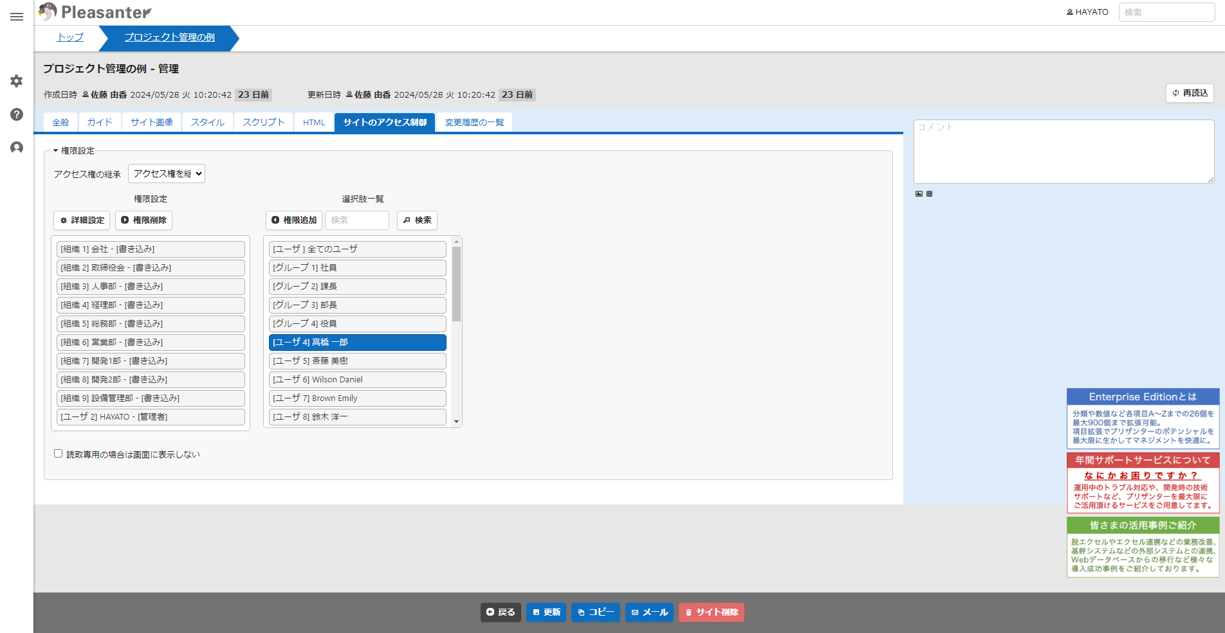Open the help question mark icon
The image size is (1225, 633).
click(x=17, y=114)
